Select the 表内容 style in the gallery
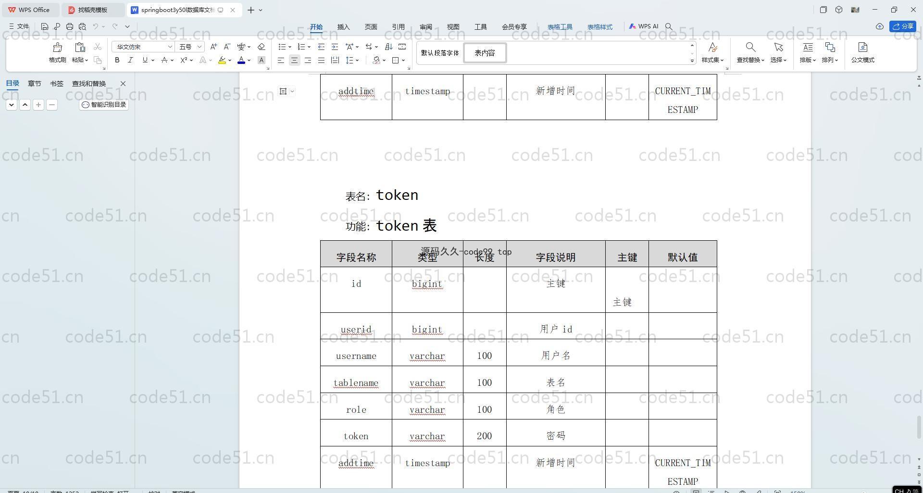 click(485, 53)
